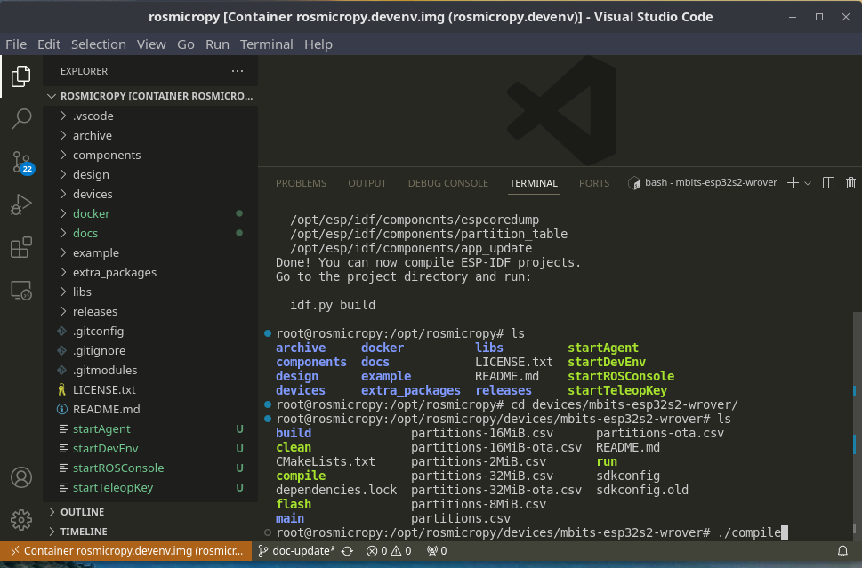Screen dimensions: 862x568
Task: Open the startAgent file
Action: [x=150, y=428]
